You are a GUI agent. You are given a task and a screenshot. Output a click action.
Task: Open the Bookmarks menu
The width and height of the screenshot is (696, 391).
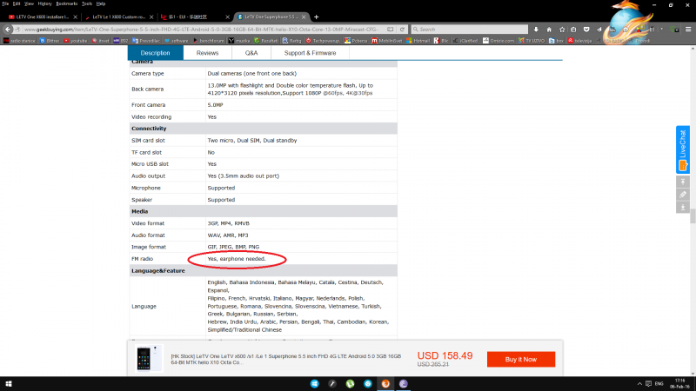(x=67, y=3)
